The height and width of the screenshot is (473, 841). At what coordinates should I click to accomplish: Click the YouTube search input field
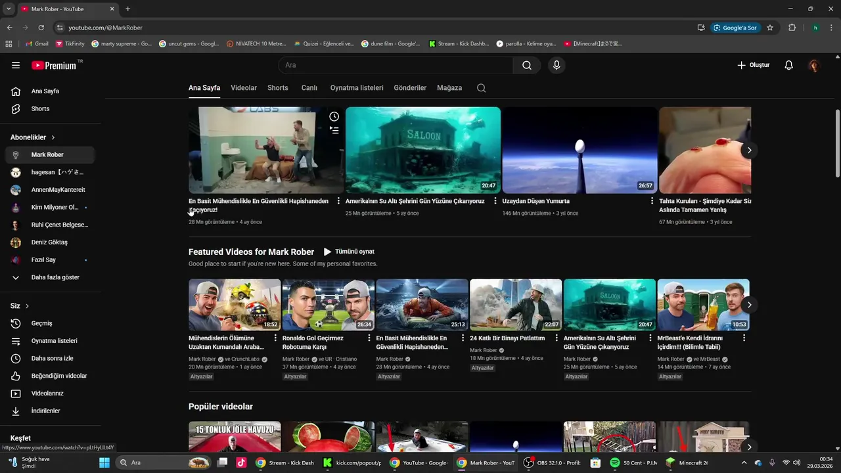click(396, 65)
